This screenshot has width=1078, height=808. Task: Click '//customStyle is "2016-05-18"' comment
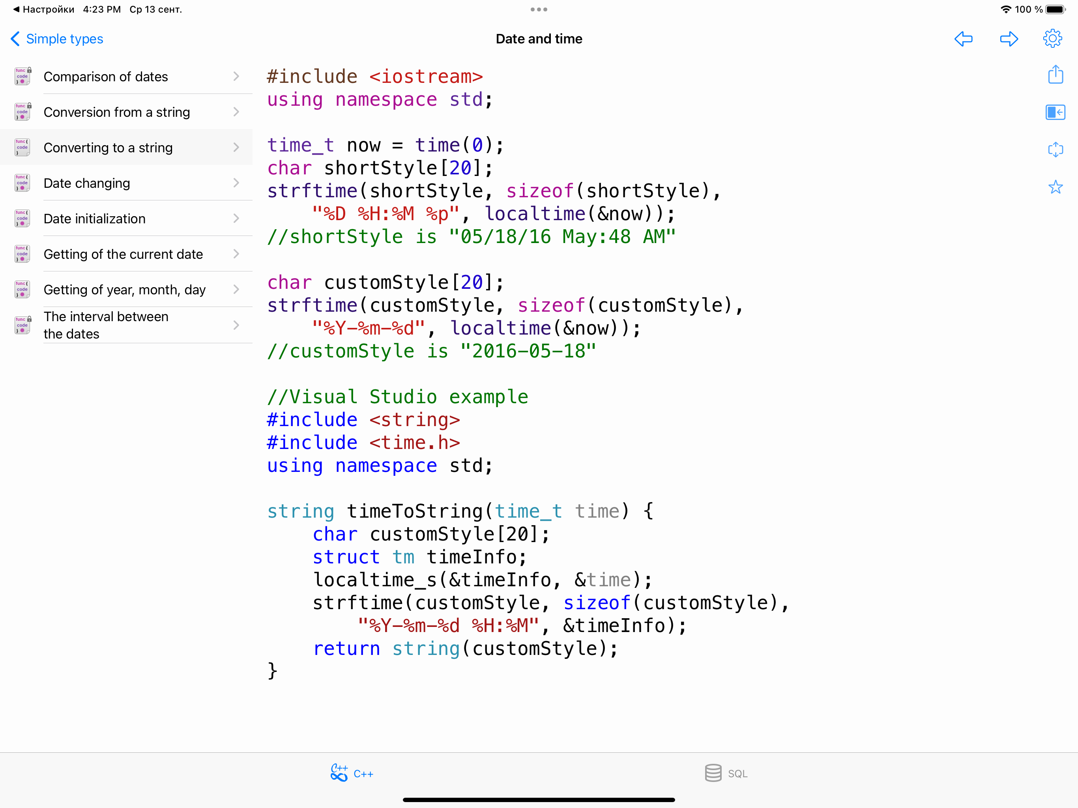[432, 351]
